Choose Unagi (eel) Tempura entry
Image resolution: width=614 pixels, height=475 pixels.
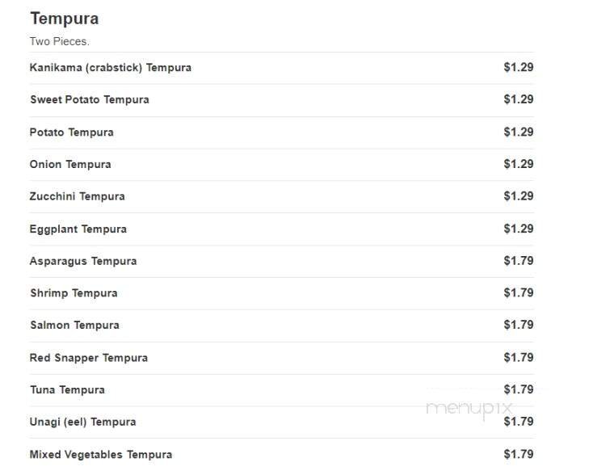coord(82,422)
